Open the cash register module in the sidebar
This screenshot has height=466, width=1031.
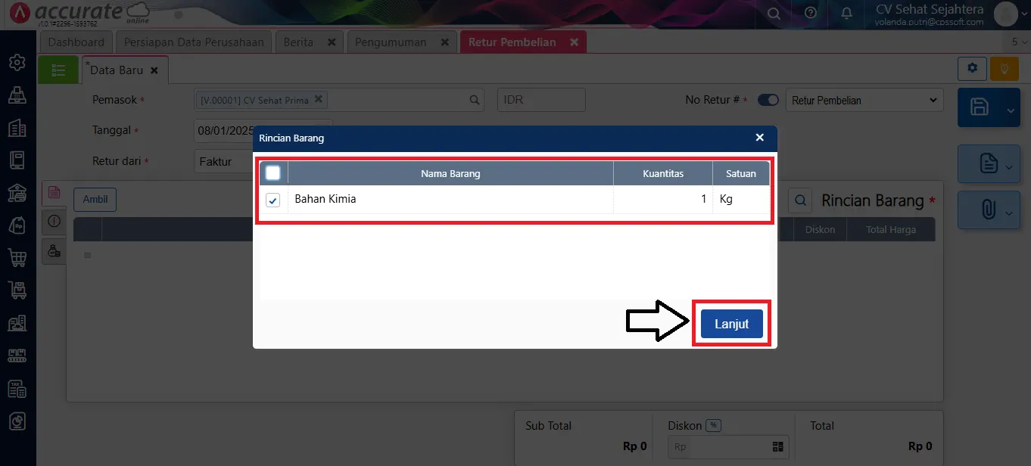(x=17, y=95)
